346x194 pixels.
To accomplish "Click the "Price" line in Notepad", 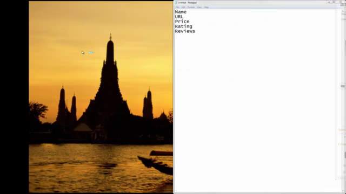I will coord(182,22).
